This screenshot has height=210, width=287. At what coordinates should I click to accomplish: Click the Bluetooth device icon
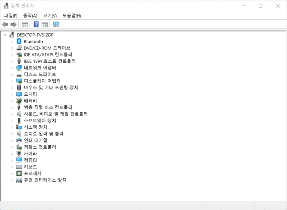coord(19,42)
